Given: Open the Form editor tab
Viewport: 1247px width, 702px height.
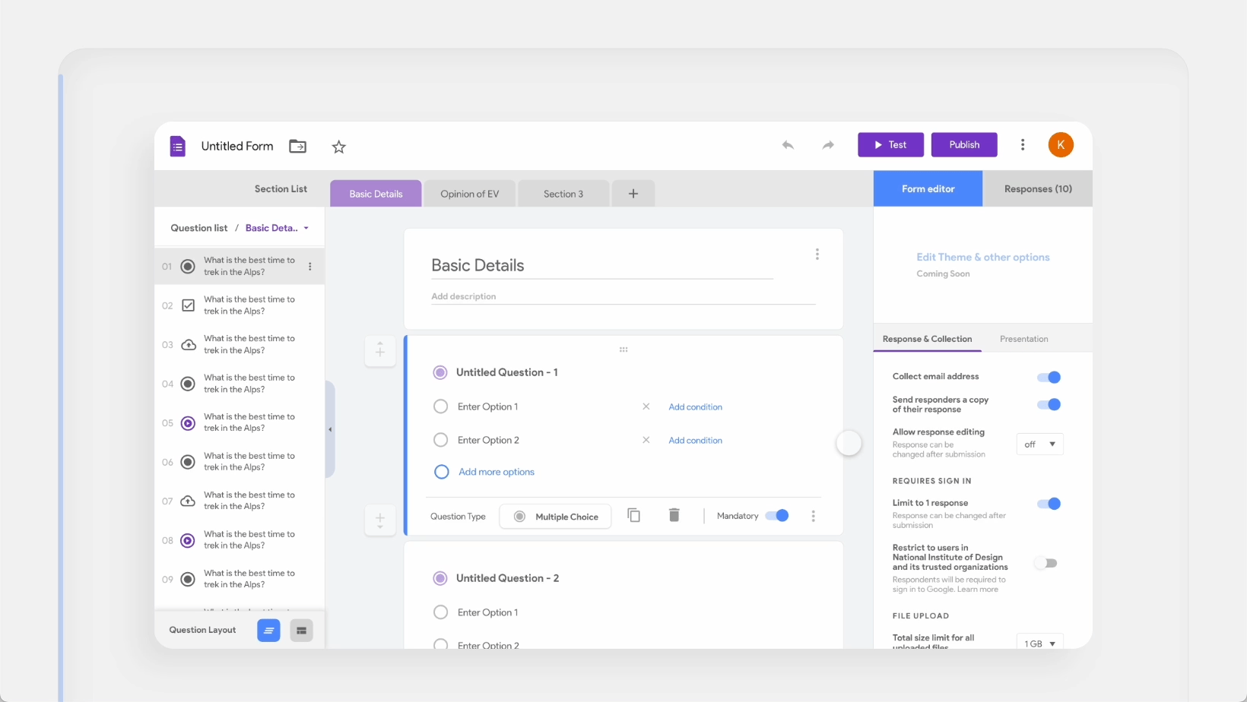Looking at the screenshot, I should [928, 188].
